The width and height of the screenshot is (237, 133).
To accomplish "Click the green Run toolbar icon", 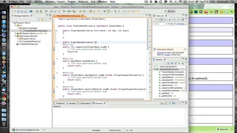I will [69, 11].
